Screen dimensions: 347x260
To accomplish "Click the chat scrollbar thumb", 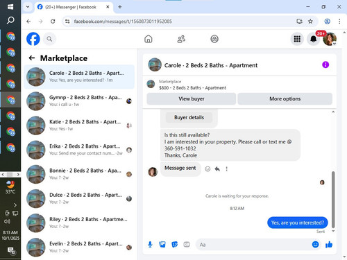I will coord(333,200).
